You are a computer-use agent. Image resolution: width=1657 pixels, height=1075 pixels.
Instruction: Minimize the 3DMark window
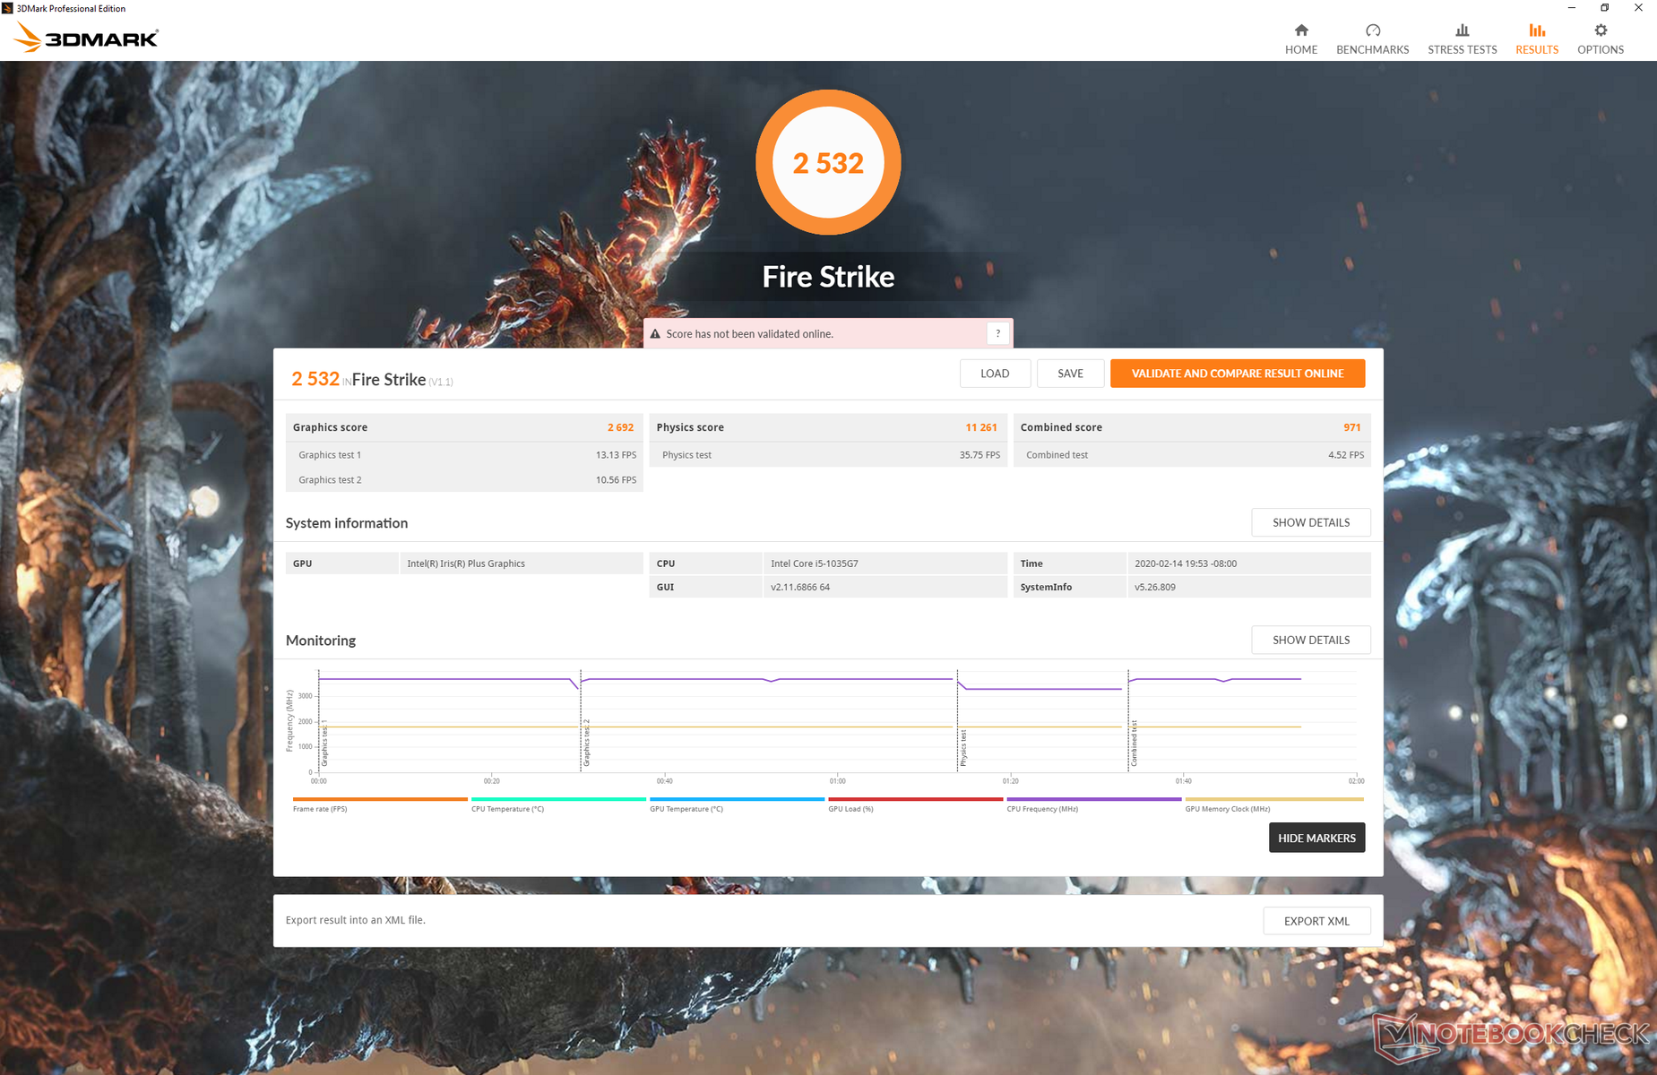pyautogui.click(x=1571, y=8)
